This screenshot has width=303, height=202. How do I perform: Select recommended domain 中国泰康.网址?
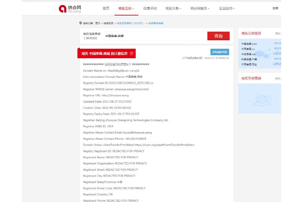coord(249,65)
